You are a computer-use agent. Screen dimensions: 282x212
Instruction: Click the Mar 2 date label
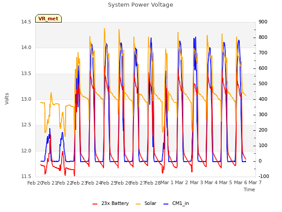[x=182, y=182]
